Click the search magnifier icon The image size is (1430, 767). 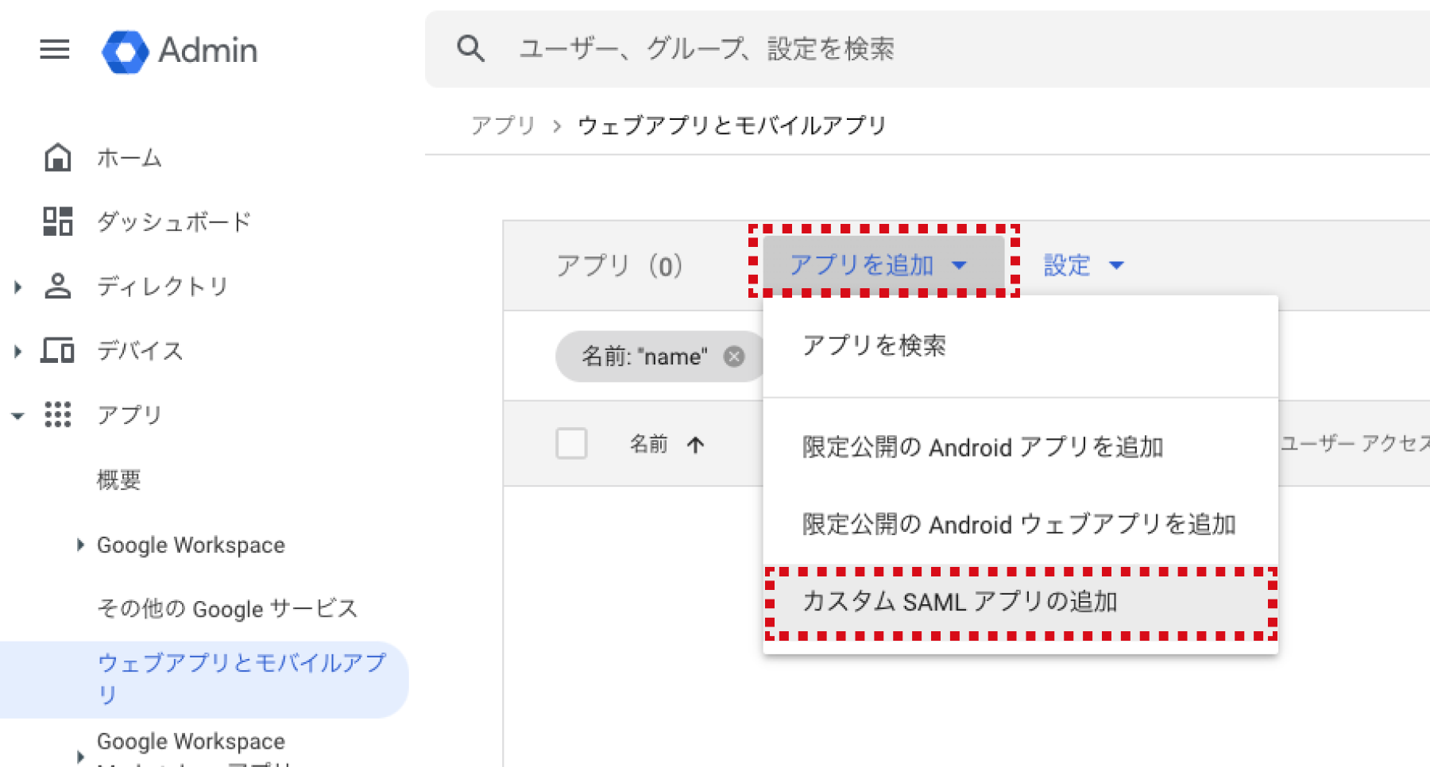470,49
